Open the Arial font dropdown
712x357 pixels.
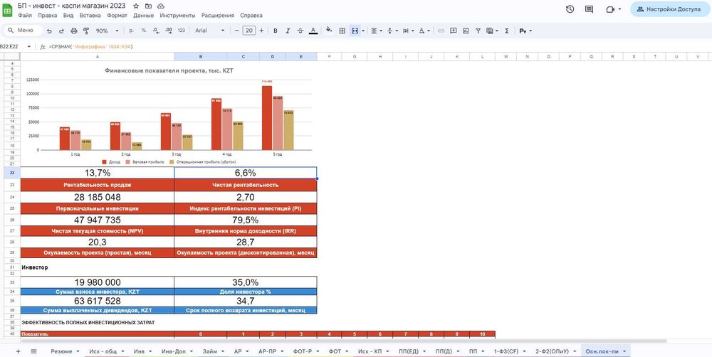(210, 31)
